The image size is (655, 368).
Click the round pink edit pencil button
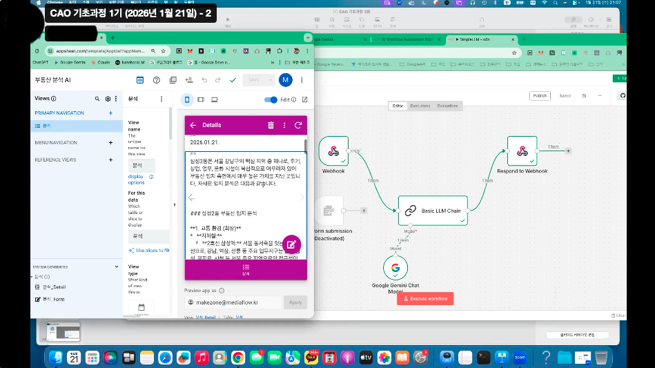291,244
